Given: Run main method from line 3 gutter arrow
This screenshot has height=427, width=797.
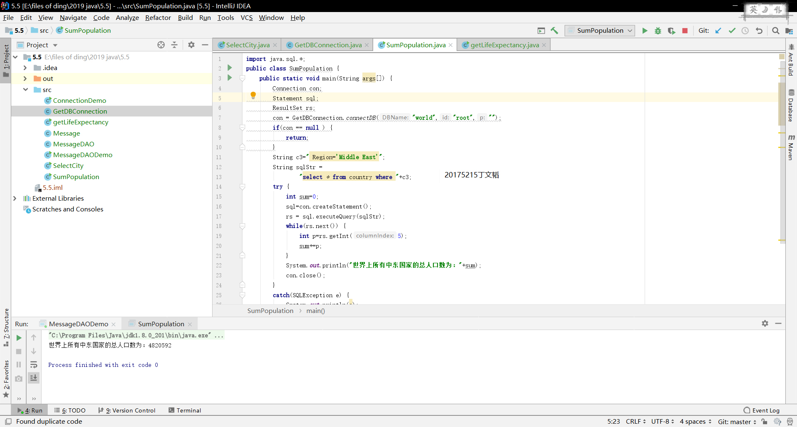Looking at the screenshot, I should coord(230,78).
